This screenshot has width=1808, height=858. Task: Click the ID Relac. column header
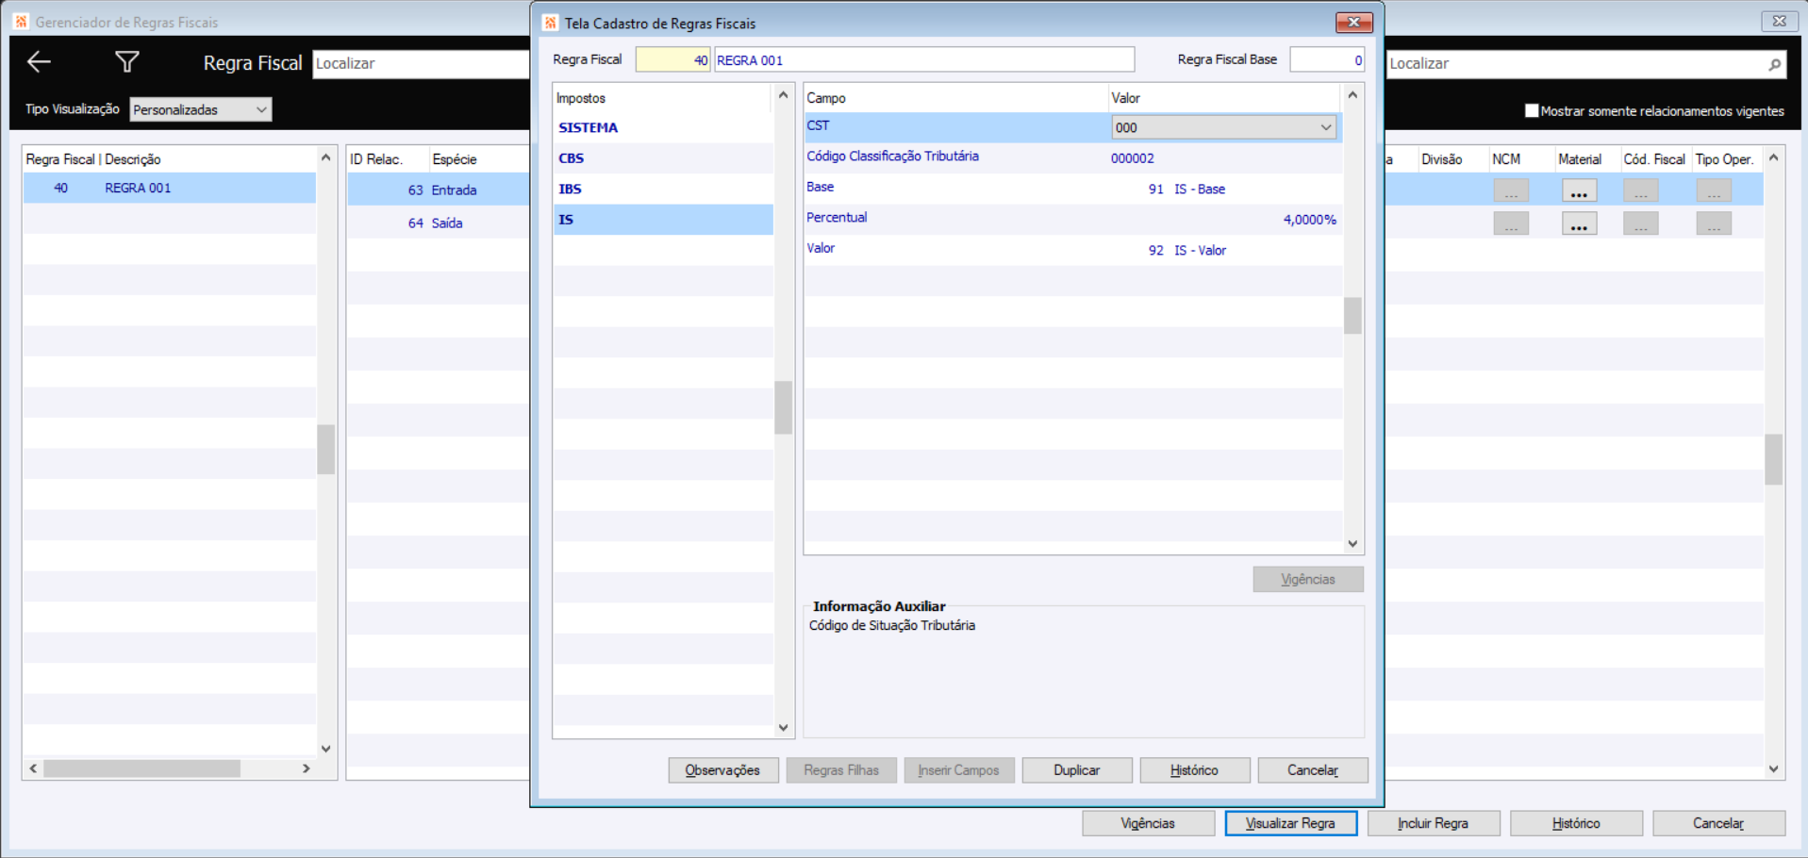pos(388,159)
